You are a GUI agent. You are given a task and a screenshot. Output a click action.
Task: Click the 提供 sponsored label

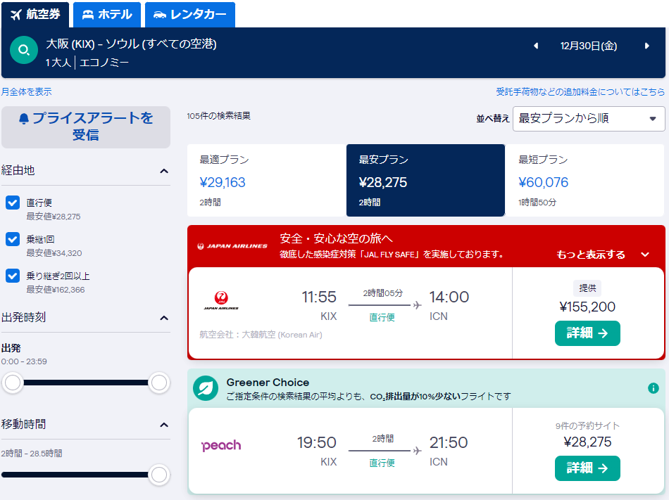point(587,288)
